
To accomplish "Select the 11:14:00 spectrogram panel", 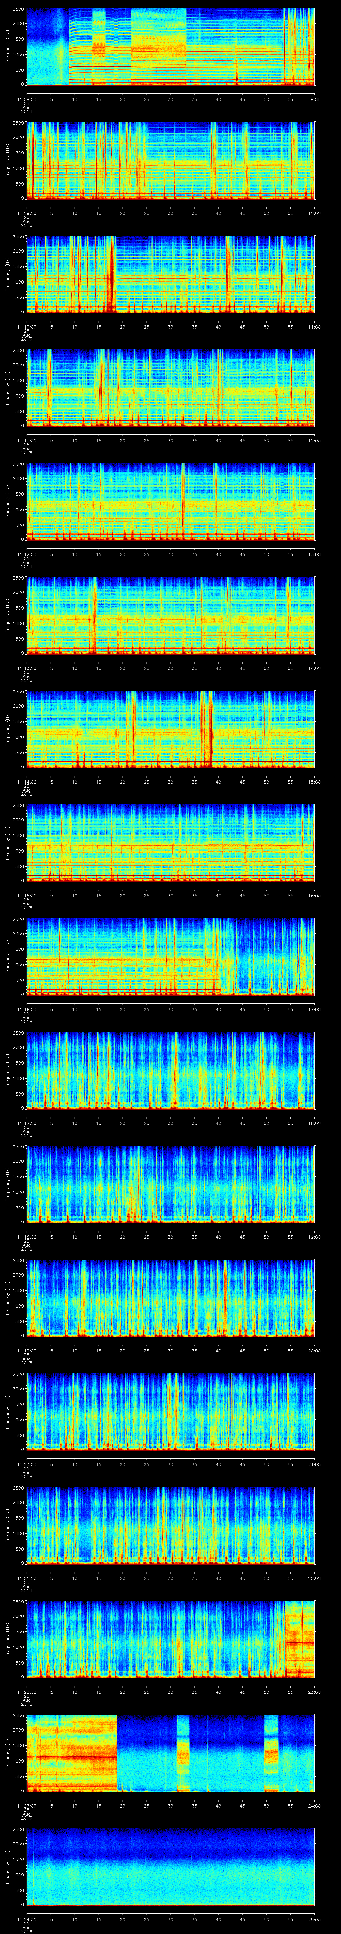I will pyautogui.click(x=170, y=729).
